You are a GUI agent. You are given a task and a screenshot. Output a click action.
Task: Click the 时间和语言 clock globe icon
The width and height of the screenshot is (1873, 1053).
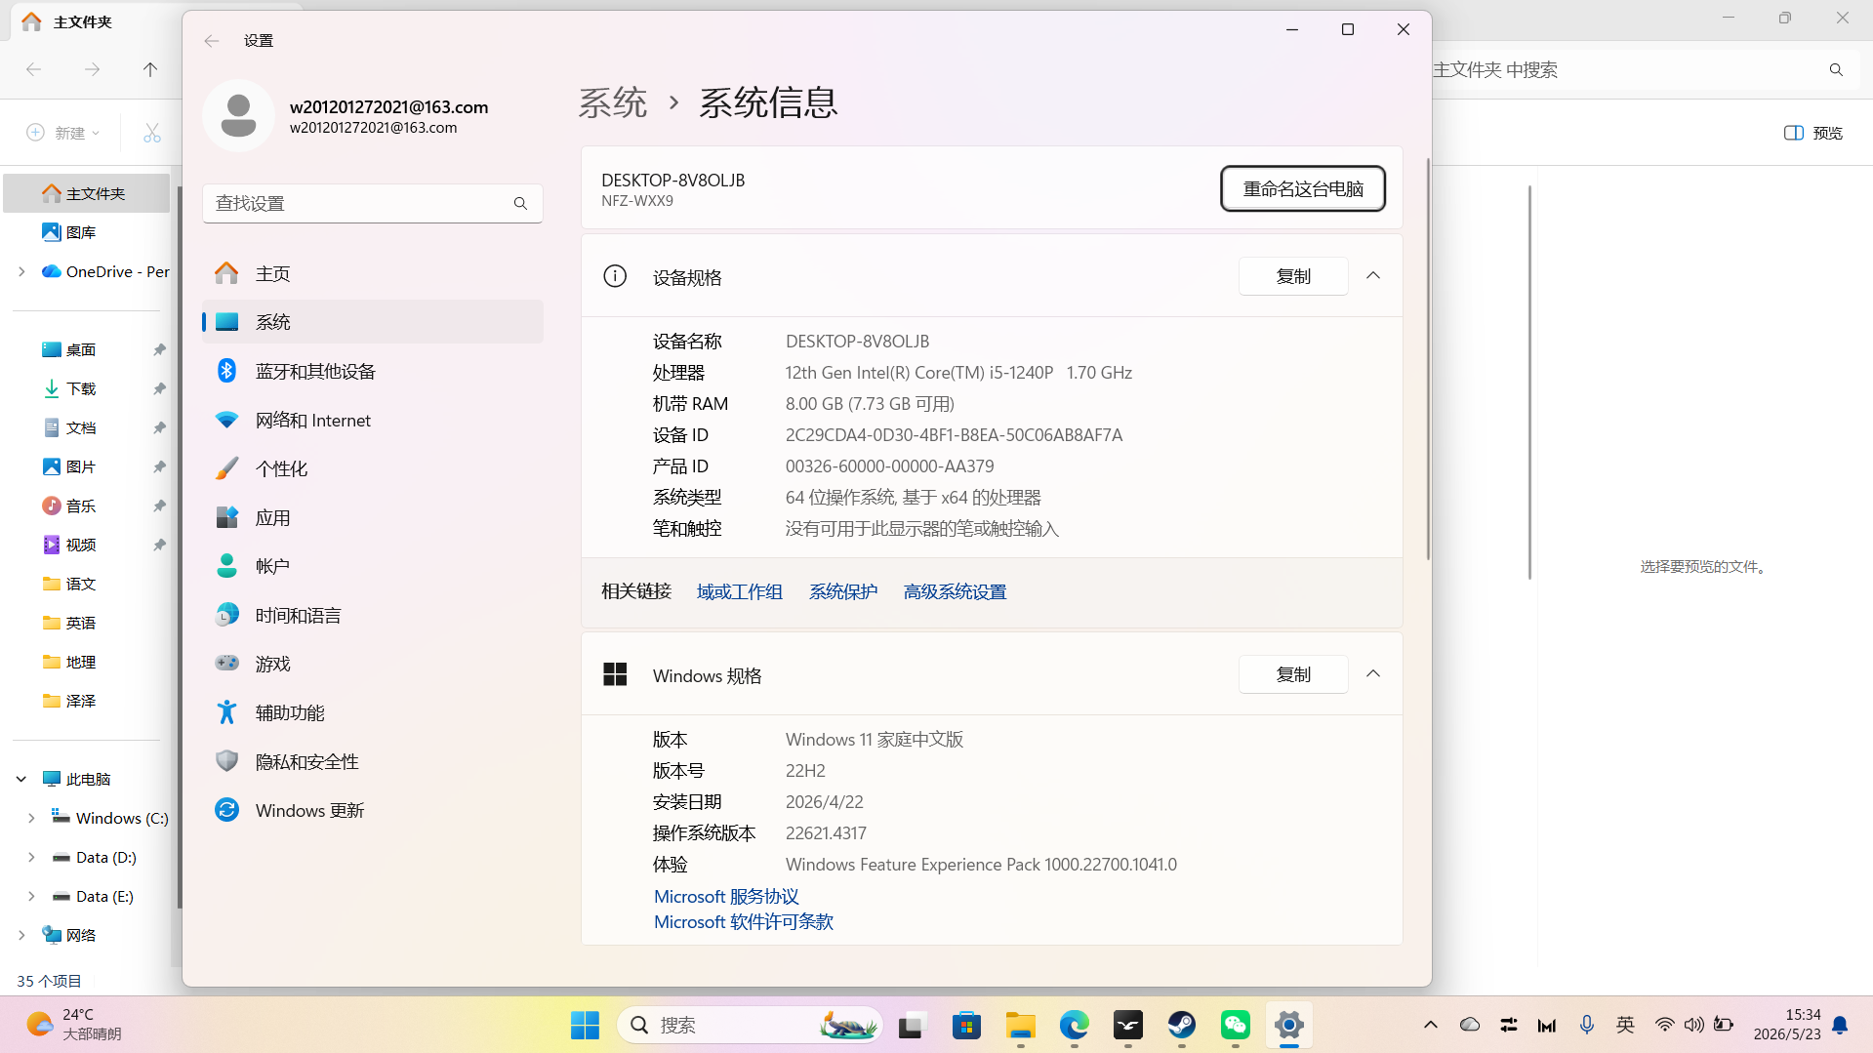[x=226, y=615]
